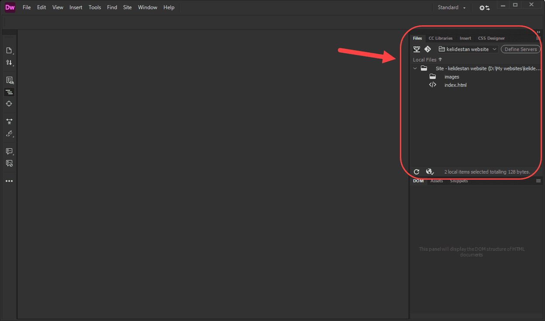Open Documents icon in left toolbar
The image size is (545, 321).
click(x=9, y=51)
